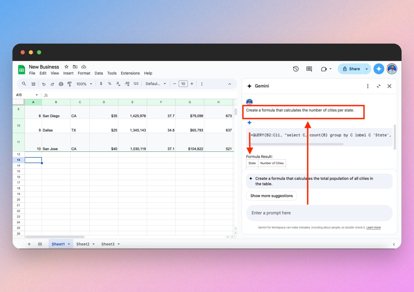This screenshot has height=292, width=414.
Task: Open version history clock icon
Action: [x=296, y=69]
